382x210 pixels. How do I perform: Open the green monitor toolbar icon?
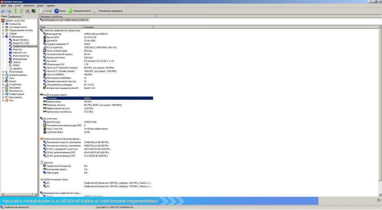pyautogui.click(x=33, y=11)
